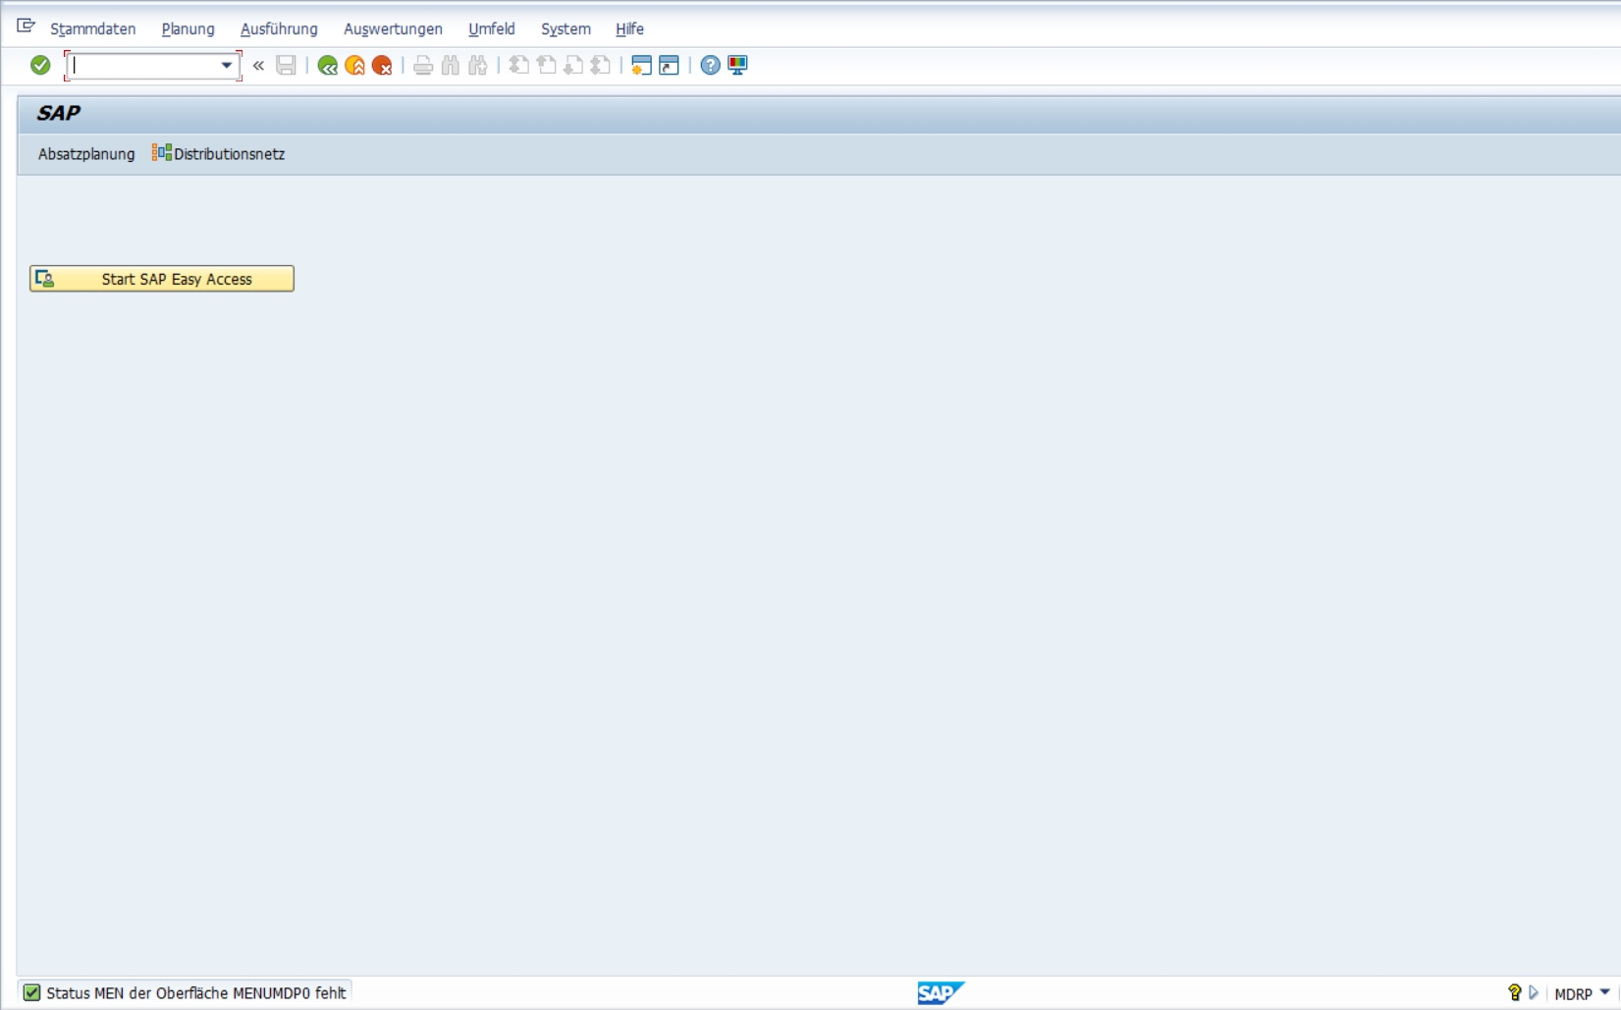Open the Ausführung menu

(x=279, y=28)
